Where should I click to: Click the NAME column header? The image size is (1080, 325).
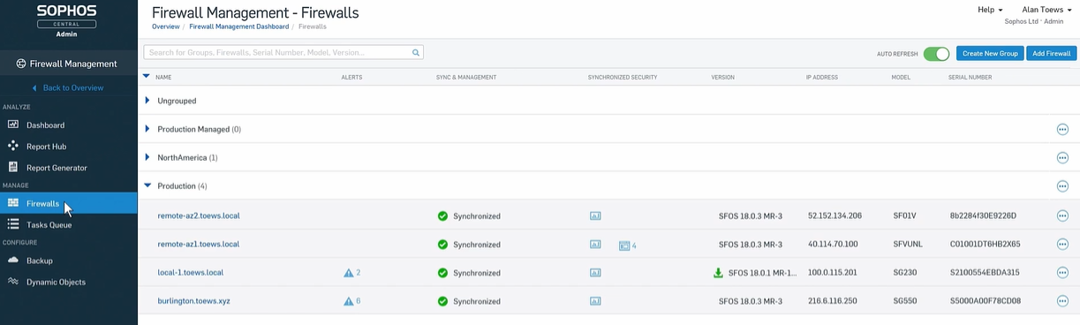pyautogui.click(x=163, y=78)
